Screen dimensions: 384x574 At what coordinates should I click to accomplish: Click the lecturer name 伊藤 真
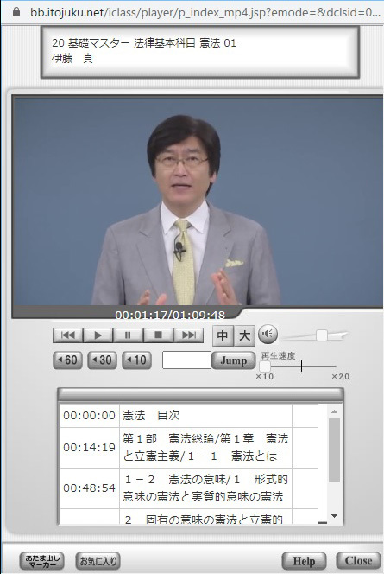(72, 58)
